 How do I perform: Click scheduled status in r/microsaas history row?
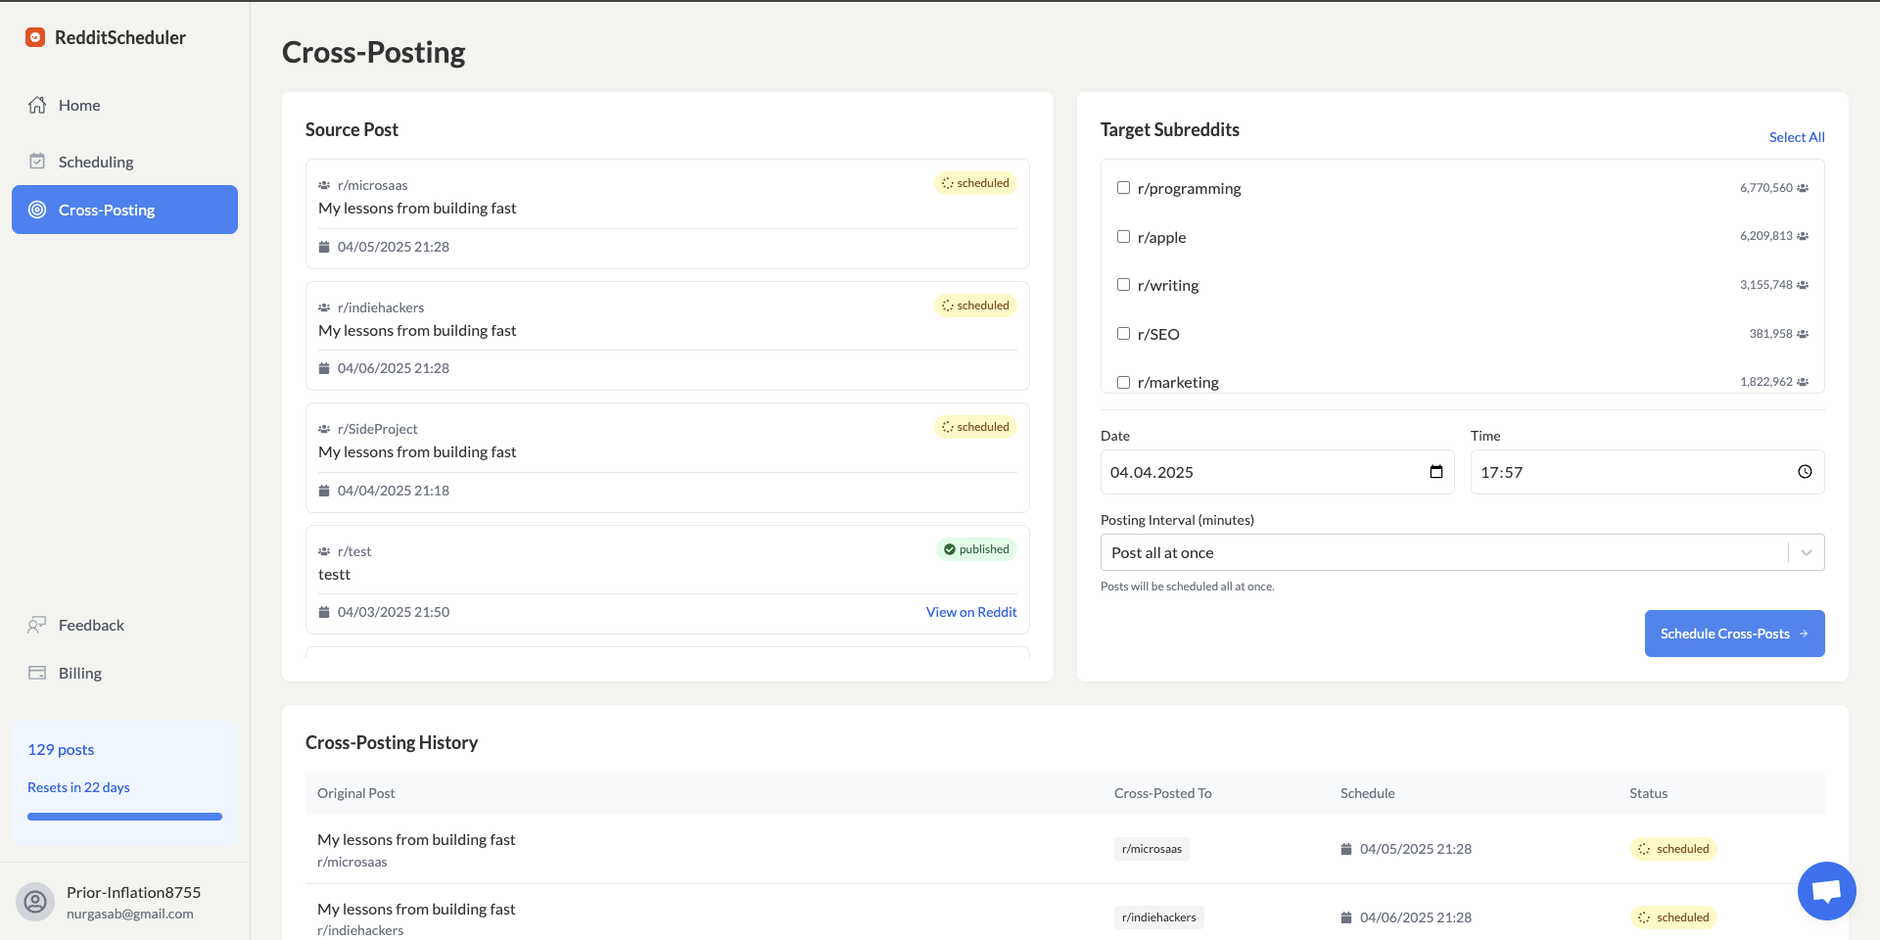click(x=1673, y=849)
